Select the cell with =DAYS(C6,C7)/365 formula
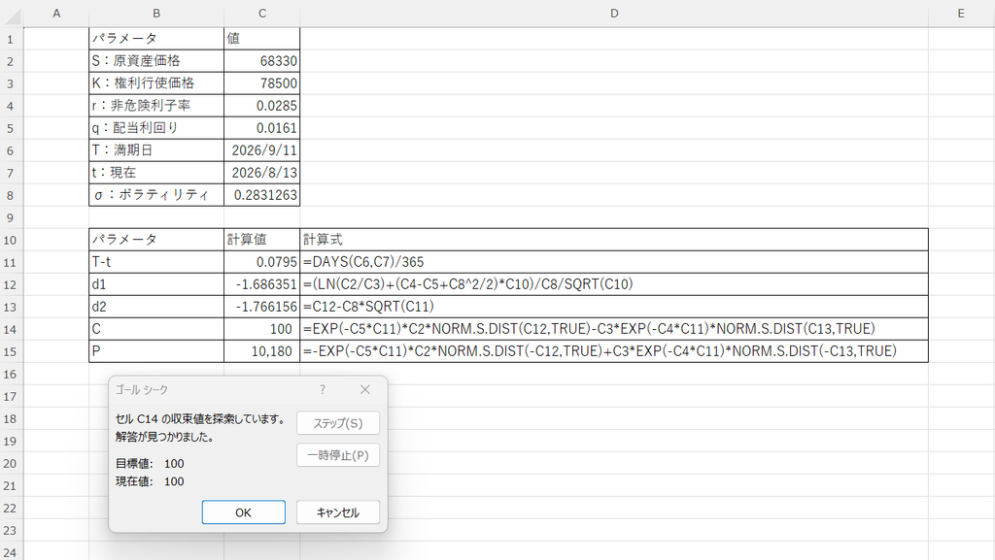Screen dimensions: 995x560 [x=614, y=262]
